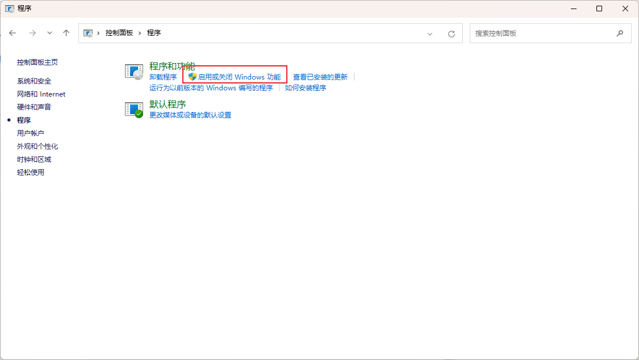Open recent locations dropdown chevron
This screenshot has width=639, height=360.
click(49, 33)
